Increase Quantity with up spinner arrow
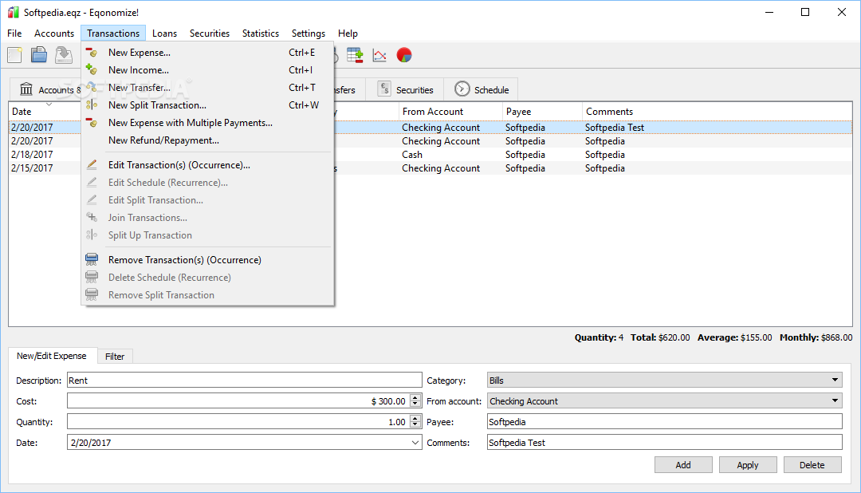The image size is (861, 493). pos(415,419)
